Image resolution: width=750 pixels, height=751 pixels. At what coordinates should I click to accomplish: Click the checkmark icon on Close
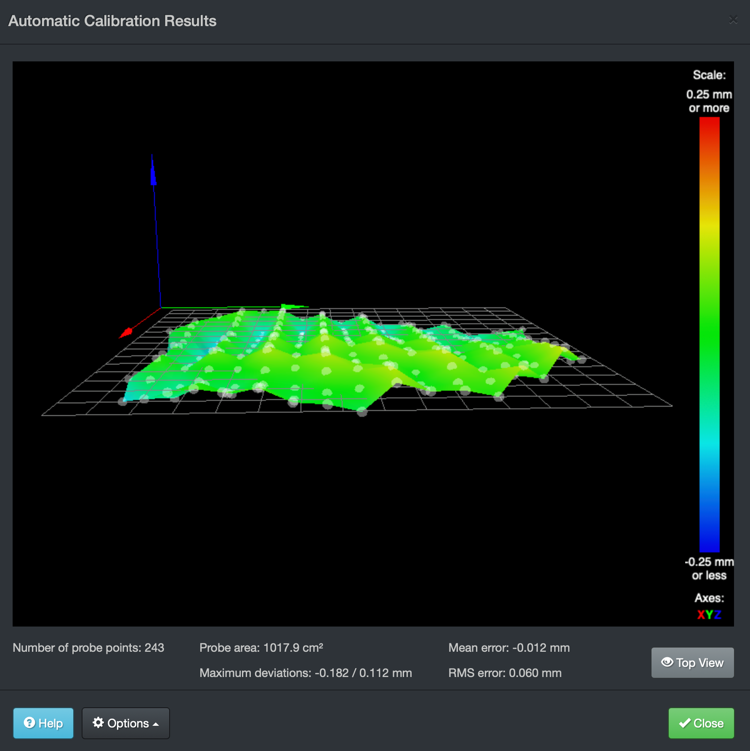pos(685,723)
